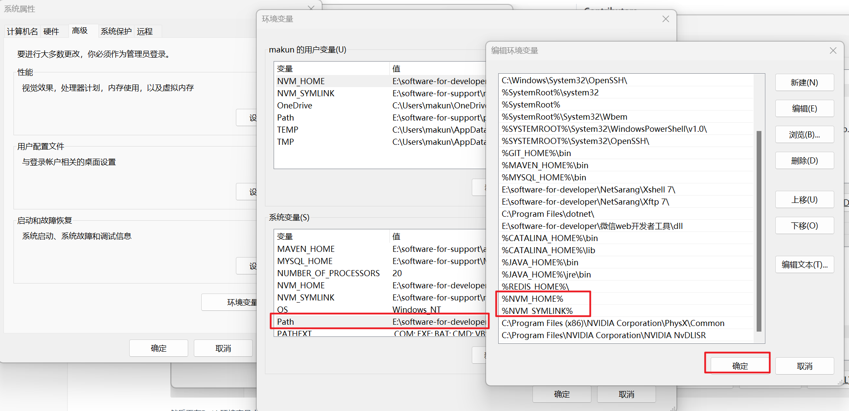This screenshot has width=849, height=411.
Task: Select OneDrive user variable row
Action: coord(380,105)
